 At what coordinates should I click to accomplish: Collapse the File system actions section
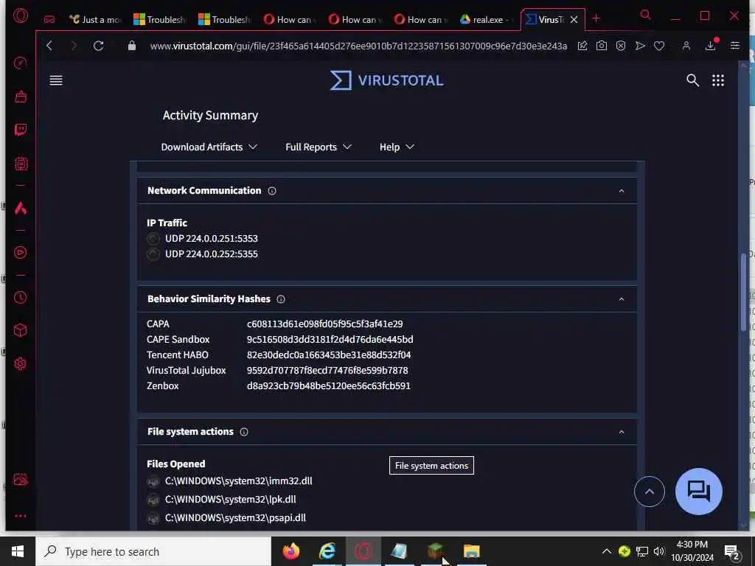[x=622, y=432]
